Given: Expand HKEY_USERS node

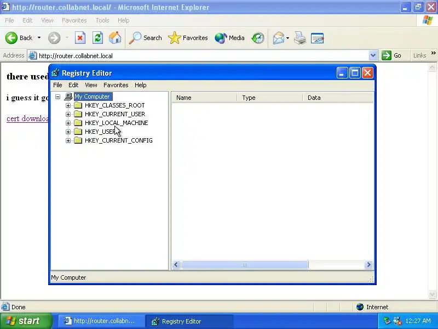Looking at the screenshot, I should click(68, 132).
